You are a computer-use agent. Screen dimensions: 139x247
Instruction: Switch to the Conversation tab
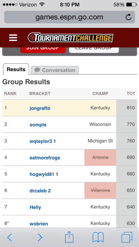coord(55,70)
